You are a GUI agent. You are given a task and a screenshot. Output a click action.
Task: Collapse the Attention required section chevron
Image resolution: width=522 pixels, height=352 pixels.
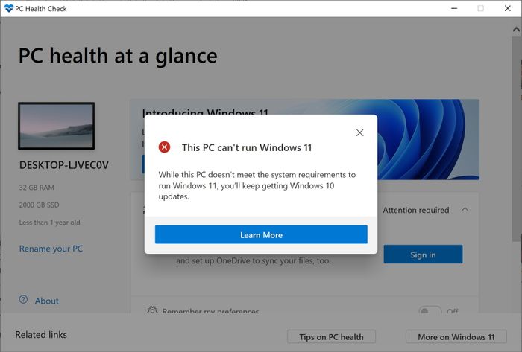pyautogui.click(x=465, y=210)
